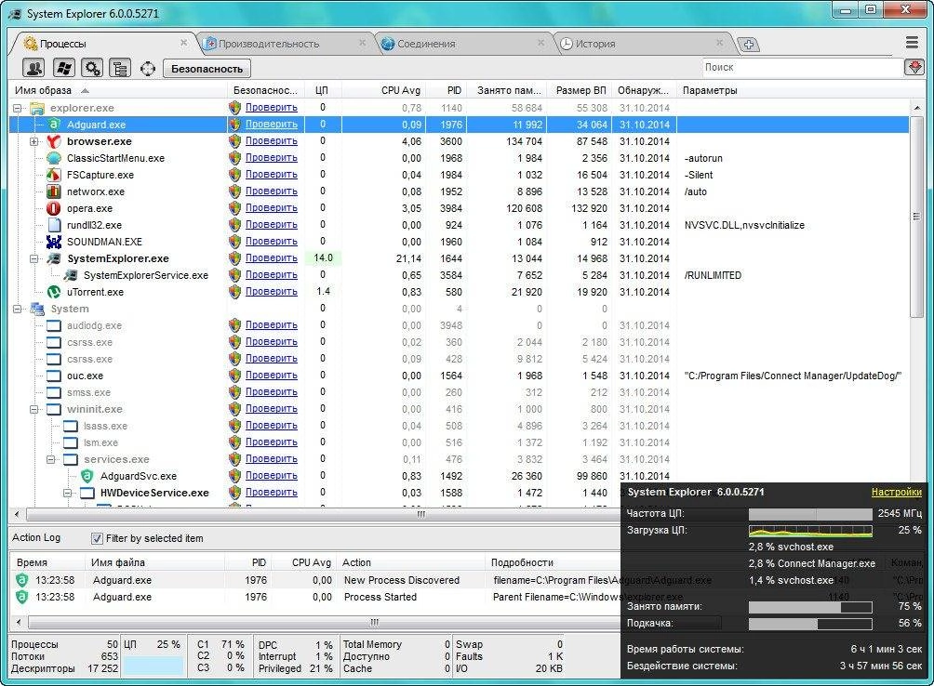Viewport: 934px width, 686px height.
Task: Click security shield icon for opera.exe row
Action: coord(234,208)
